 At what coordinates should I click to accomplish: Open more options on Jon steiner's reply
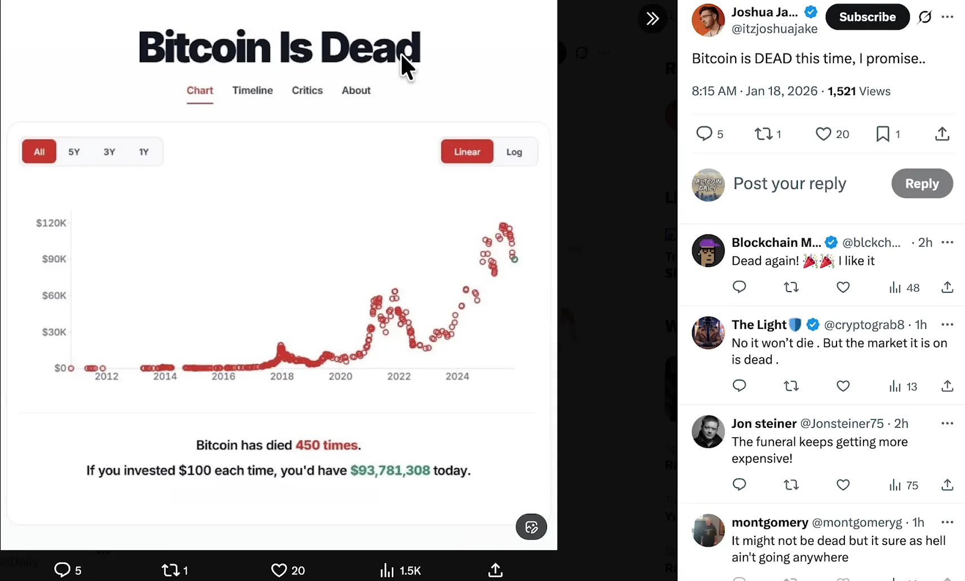point(948,423)
